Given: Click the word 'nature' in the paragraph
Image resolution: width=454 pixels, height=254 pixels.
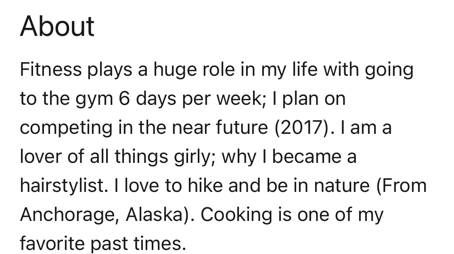Looking at the screenshot, I should [342, 185].
